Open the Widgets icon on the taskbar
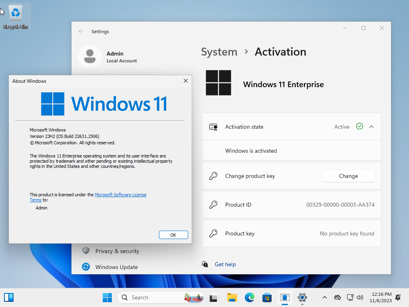The image size is (409, 307). pos(9,297)
